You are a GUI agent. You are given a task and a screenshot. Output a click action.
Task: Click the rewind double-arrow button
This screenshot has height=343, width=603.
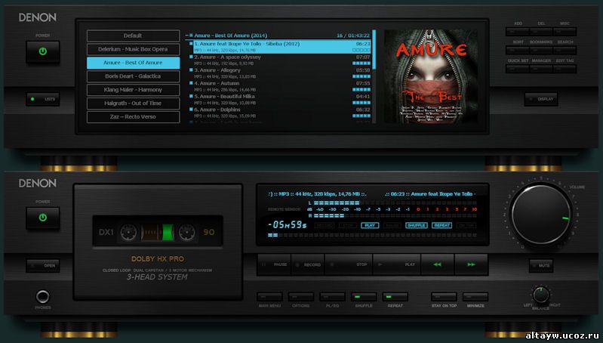tap(438, 264)
